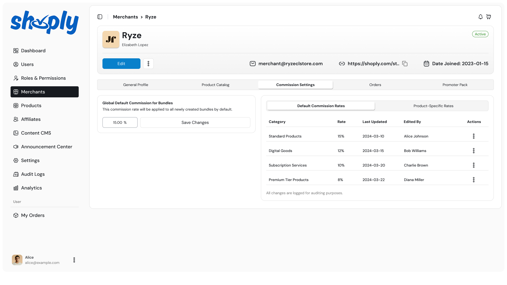Click the 15.00 % commission input
The width and height of the screenshot is (507, 285).
click(120, 122)
